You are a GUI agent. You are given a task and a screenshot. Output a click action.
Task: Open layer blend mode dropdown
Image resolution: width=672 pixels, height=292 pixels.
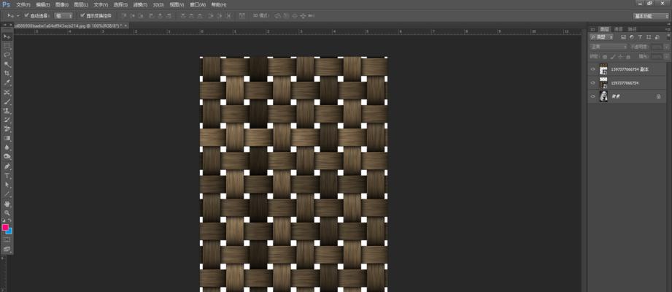coord(609,47)
